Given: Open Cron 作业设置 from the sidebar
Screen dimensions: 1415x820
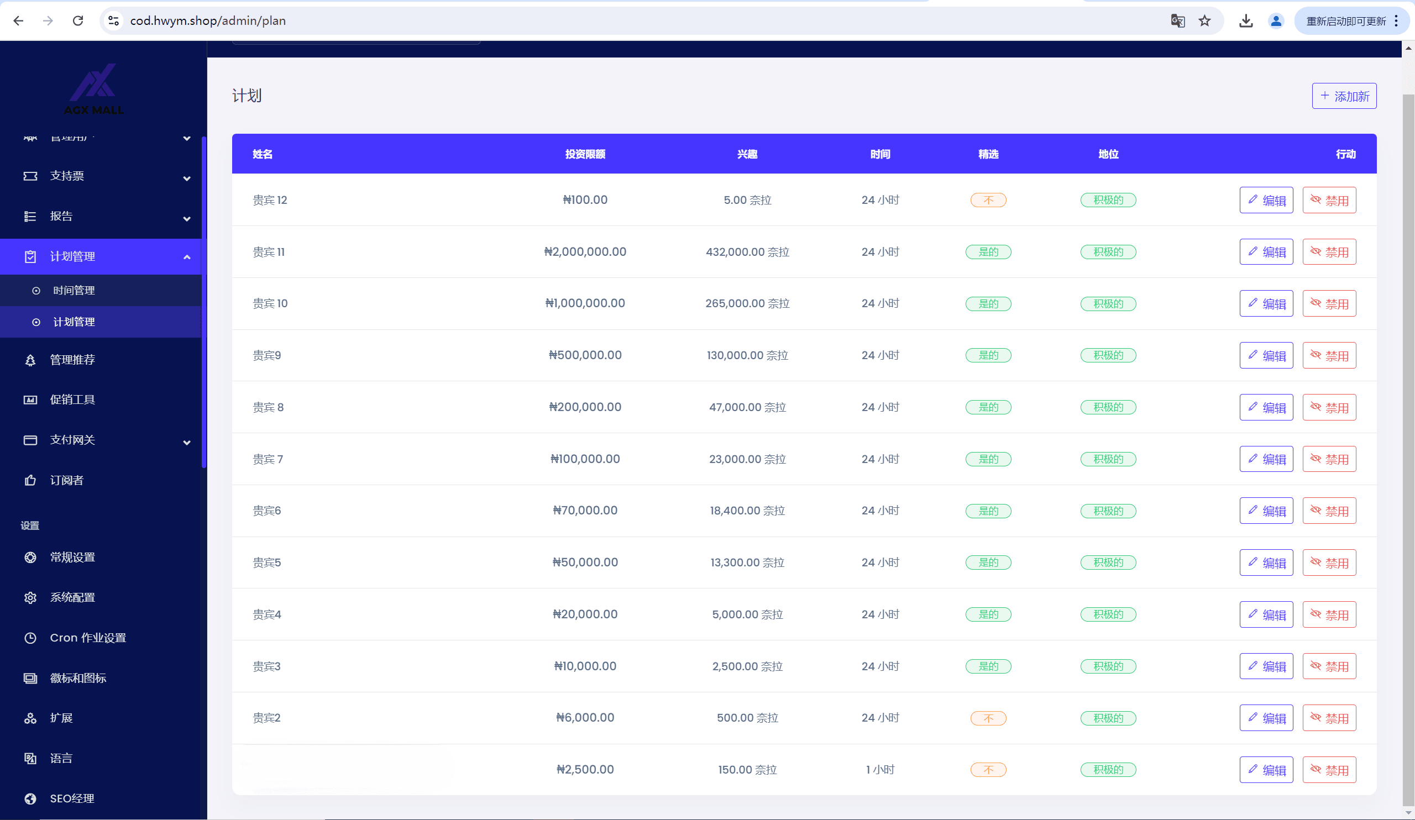Looking at the screenshot, I should pos(87,638).
